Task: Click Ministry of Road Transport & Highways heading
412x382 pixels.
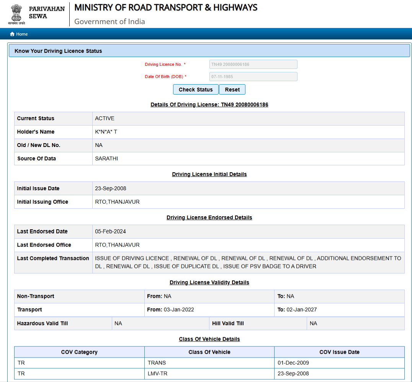Action: (x=166, y=8)
